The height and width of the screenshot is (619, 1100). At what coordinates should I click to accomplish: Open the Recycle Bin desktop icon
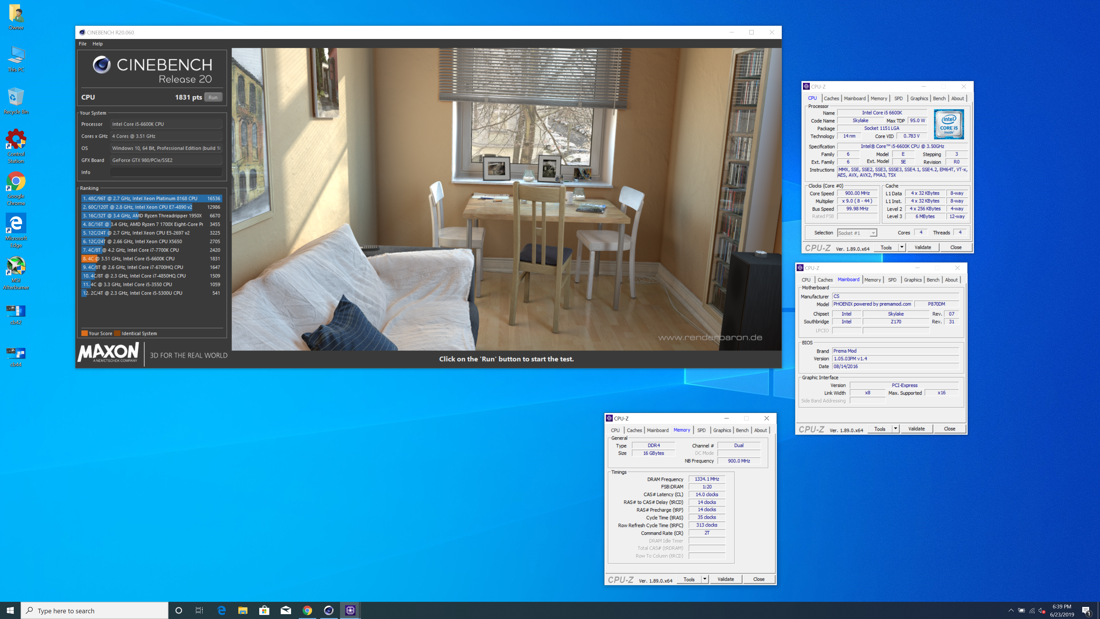16,101
